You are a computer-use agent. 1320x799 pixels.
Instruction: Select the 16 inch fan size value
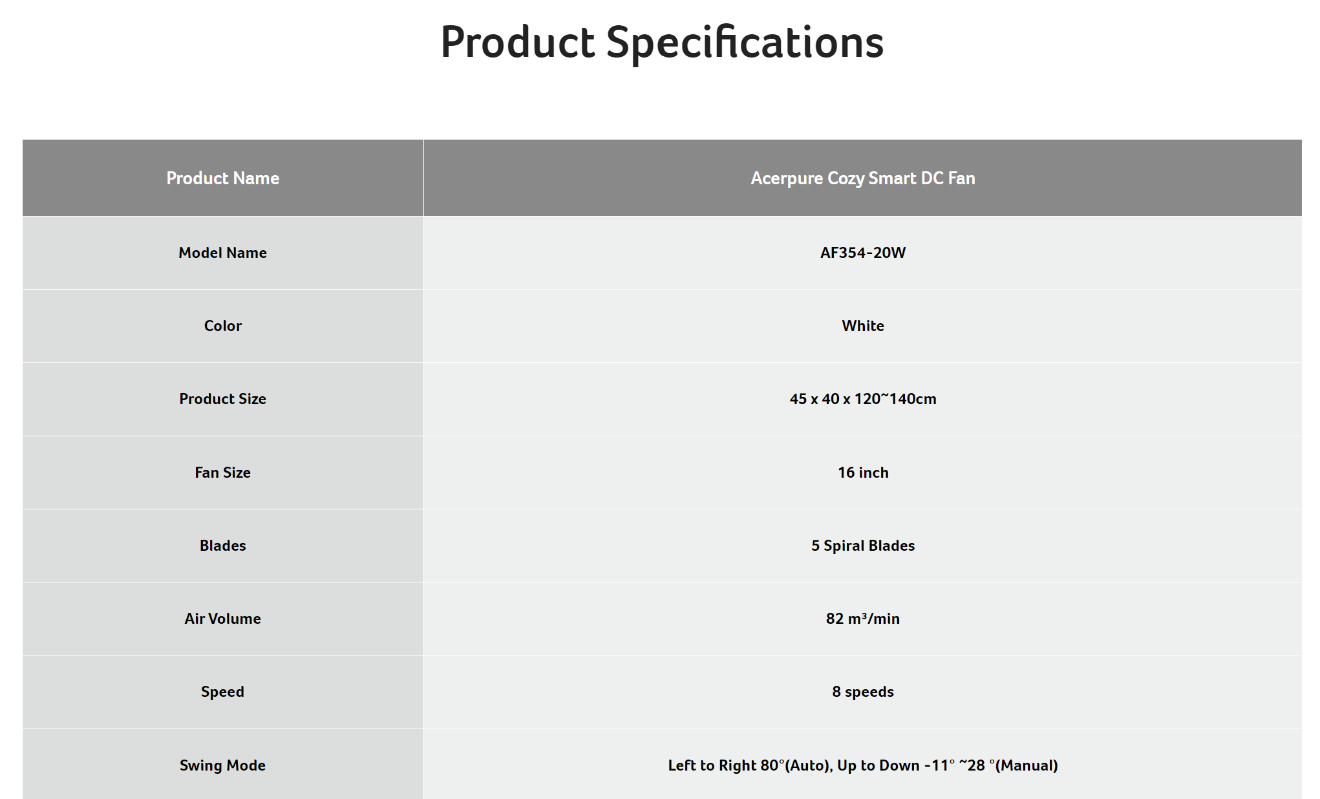pyautogui.click(x=862, y=473)
